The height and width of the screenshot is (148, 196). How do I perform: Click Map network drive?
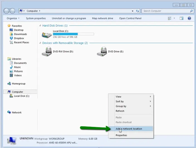tap(102, 18)
